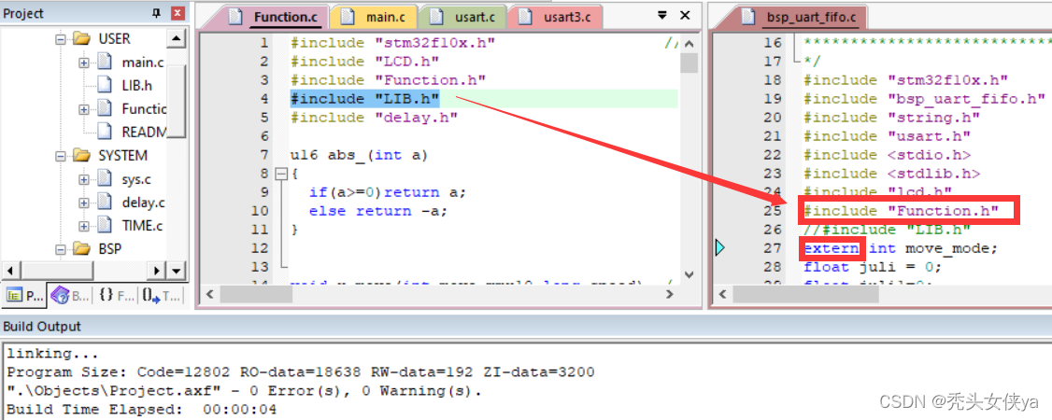Collapse the SYSTEM folder
This screenshot has height=420, width=1052.
(62, 156)
